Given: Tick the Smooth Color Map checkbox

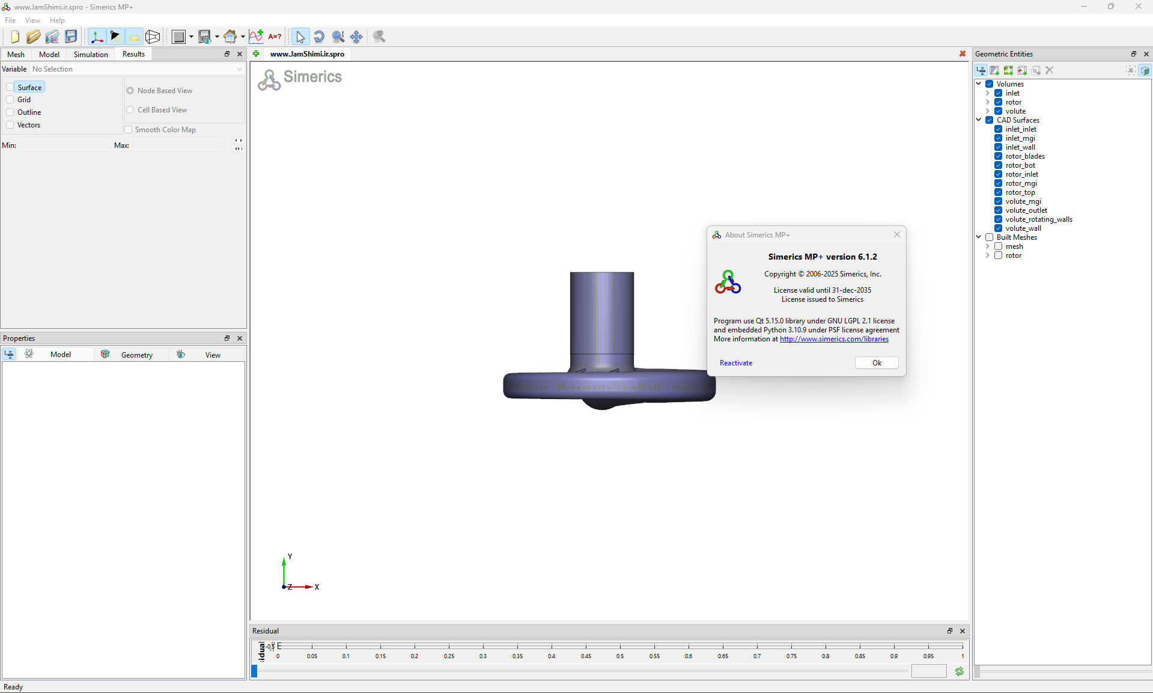Looking at the screenshot, I should coord(129,130).
